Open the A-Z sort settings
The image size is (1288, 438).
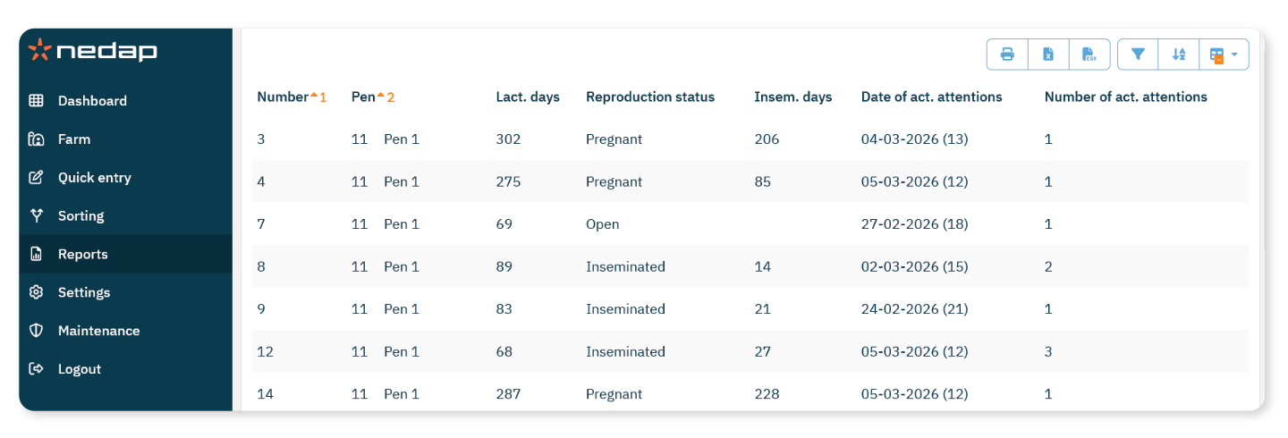tap(1179, 55)
